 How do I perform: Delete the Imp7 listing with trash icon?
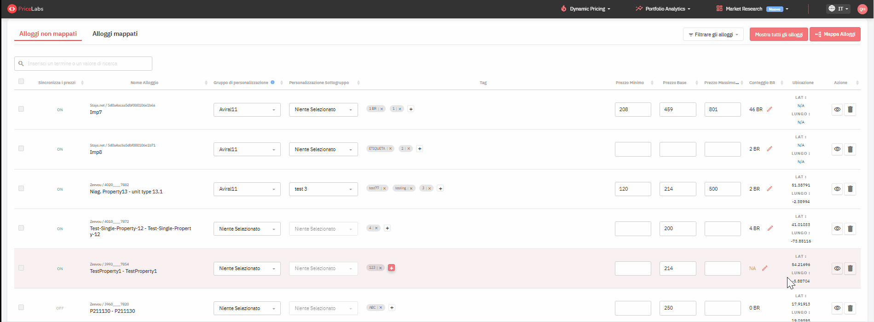850,110
